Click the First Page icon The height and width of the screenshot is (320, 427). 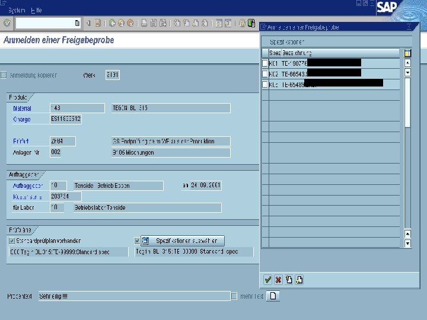pos(177,23)
